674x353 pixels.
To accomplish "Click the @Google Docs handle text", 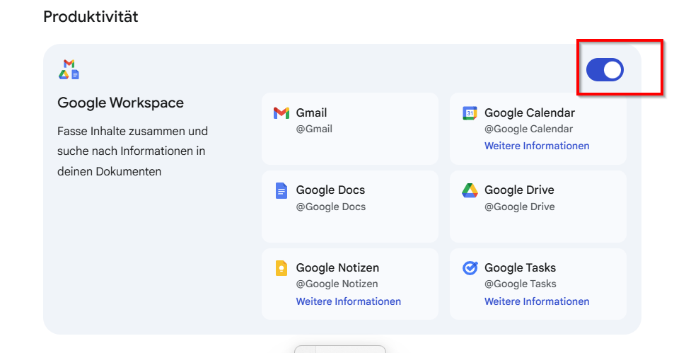I will click(x=330, y=207).
